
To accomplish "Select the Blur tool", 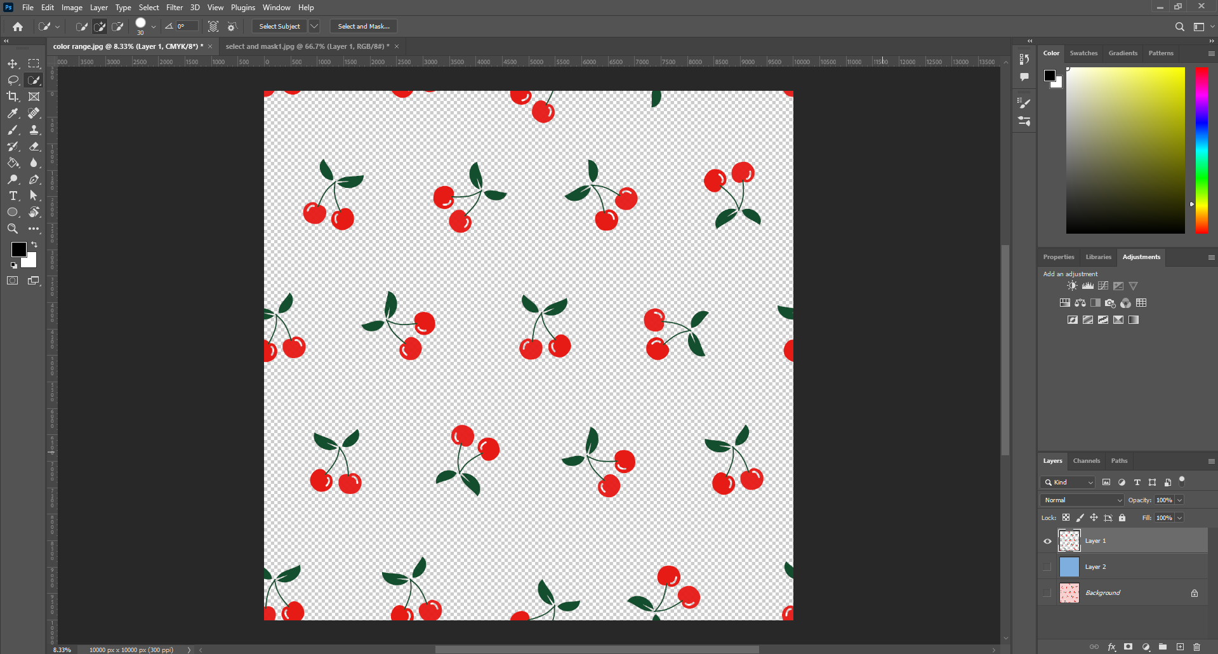I will point(34,163).
